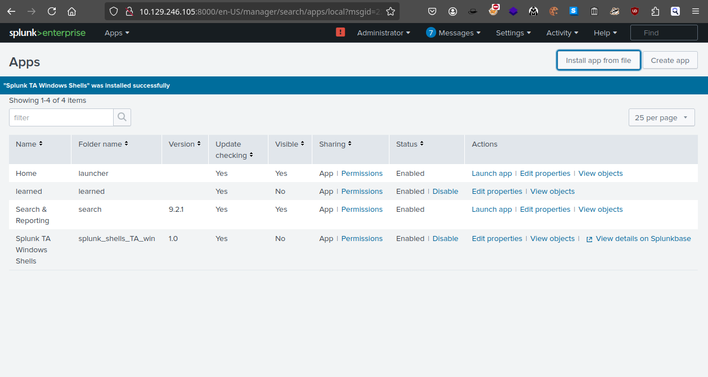Disable the Splunk TA Windows Shells app
The height and width of the screenshot is (377, 708).
445,239
